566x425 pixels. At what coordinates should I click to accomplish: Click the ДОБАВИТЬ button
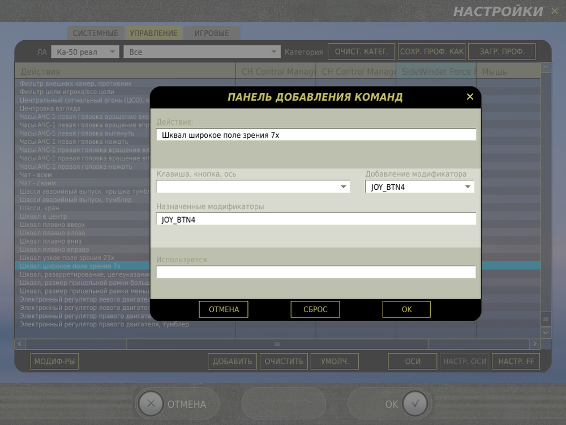tap(232, 361)
